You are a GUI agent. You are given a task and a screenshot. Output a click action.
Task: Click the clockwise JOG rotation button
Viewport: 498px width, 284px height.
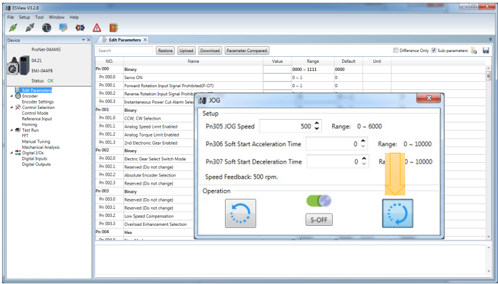coord(398,213)
